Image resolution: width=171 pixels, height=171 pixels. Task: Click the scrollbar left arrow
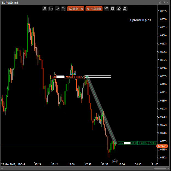(x=2, y=169)
